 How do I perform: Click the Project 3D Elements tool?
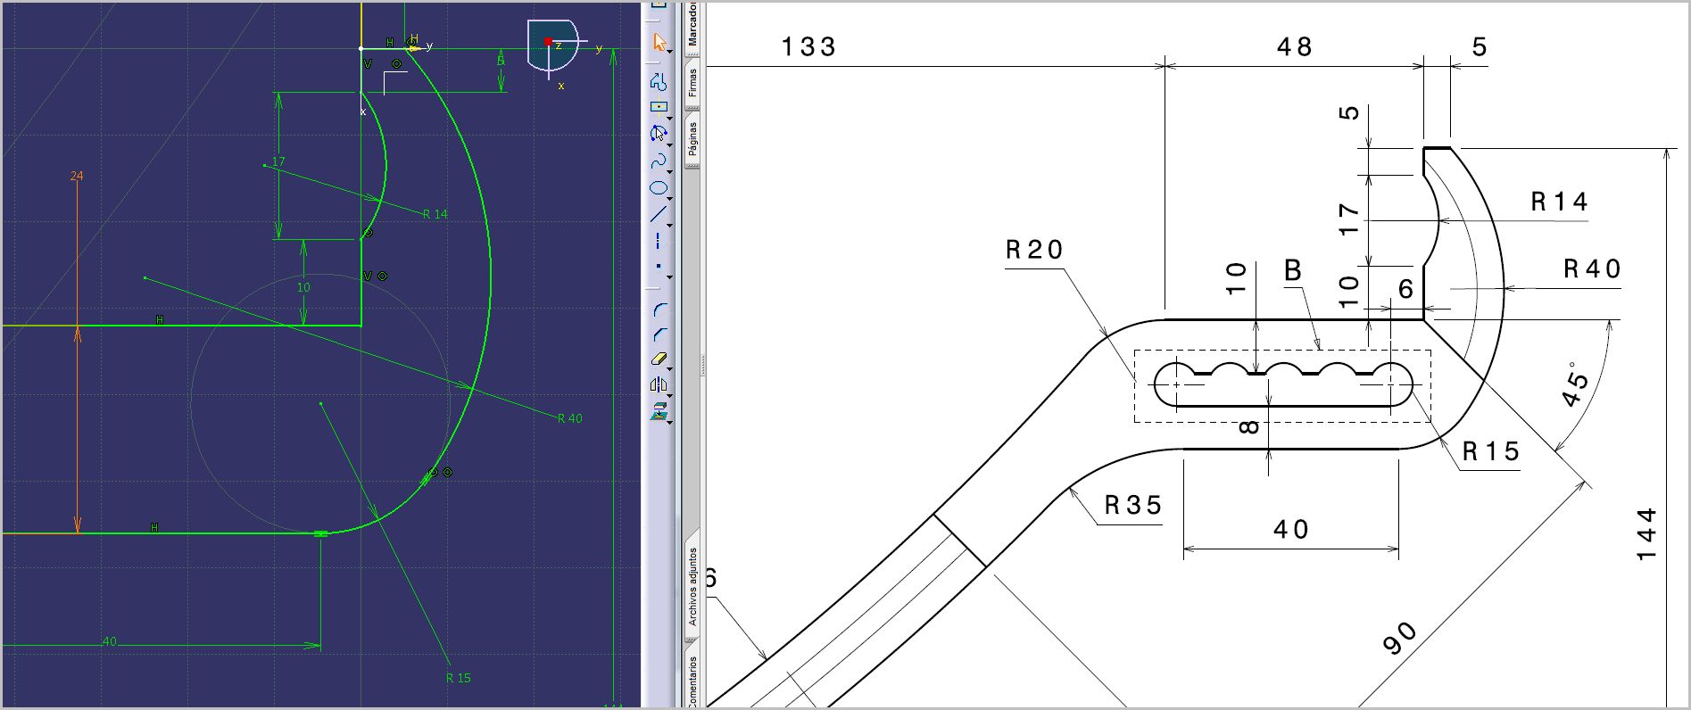pos(659,411)
